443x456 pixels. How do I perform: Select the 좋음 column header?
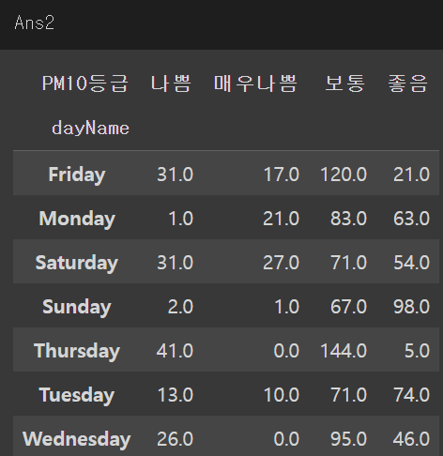(x=407, y=84)
